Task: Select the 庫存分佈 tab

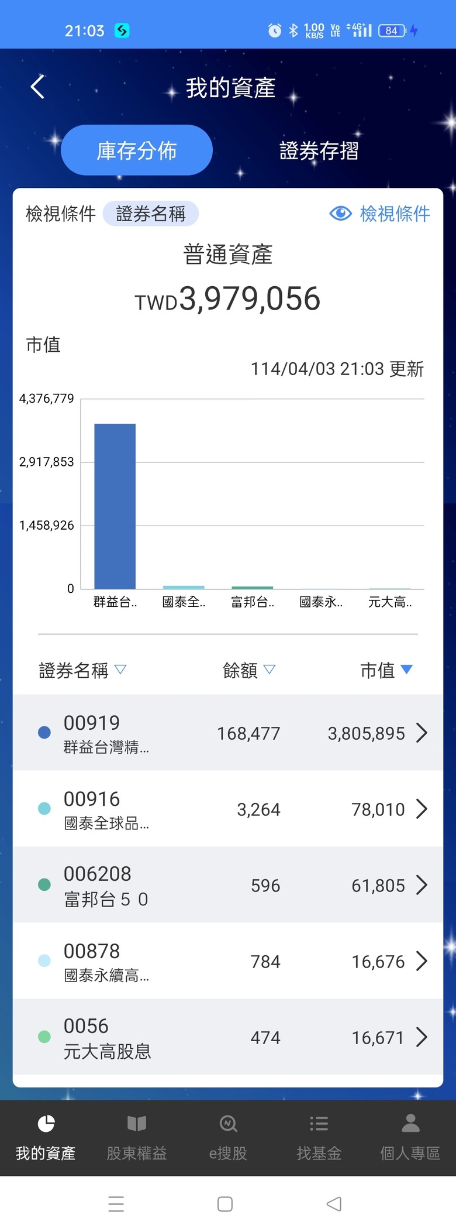Action: 137,150
